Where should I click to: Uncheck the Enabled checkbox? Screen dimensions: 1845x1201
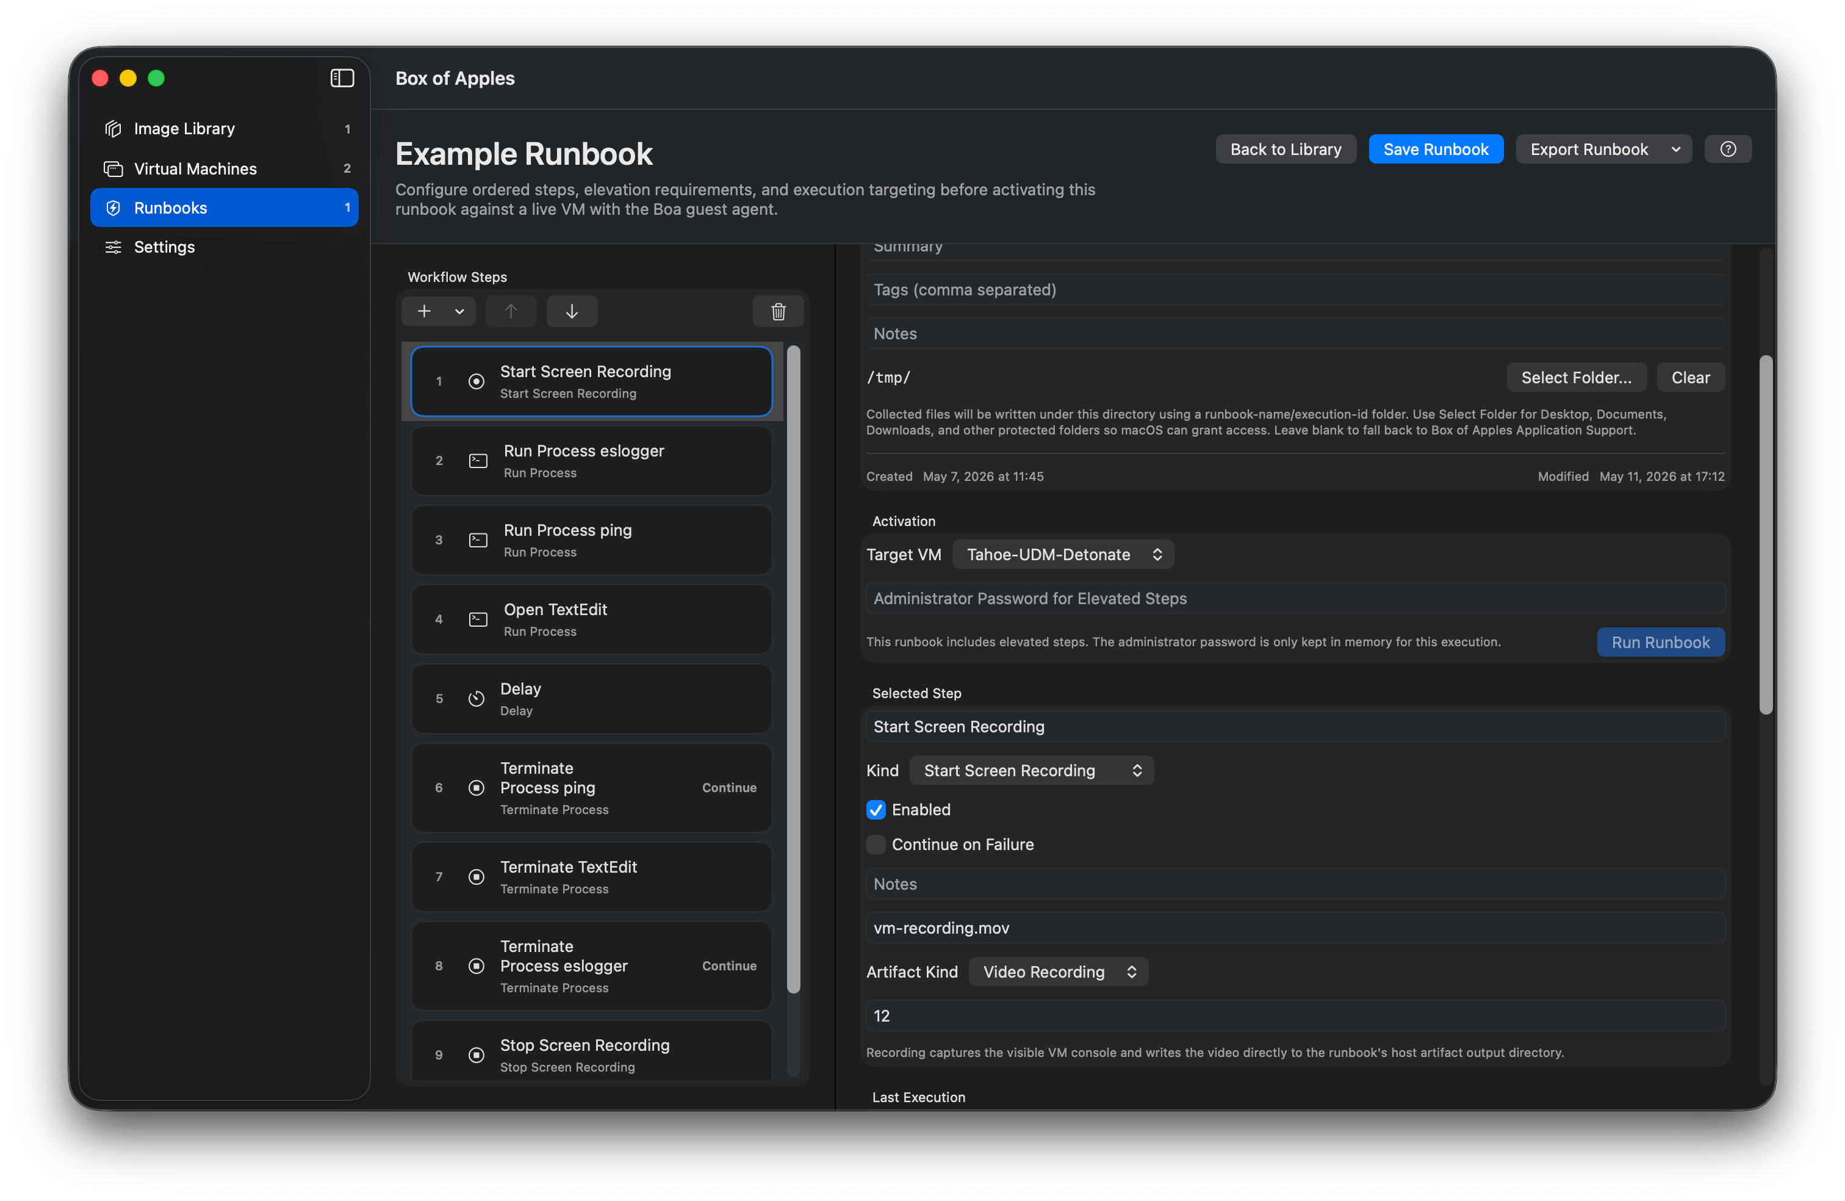pos(875,809)
